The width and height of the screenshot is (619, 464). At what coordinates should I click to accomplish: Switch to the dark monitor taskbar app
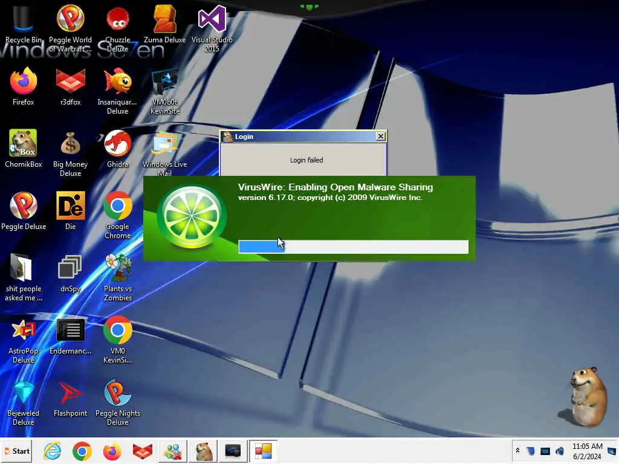click(233, 451)
